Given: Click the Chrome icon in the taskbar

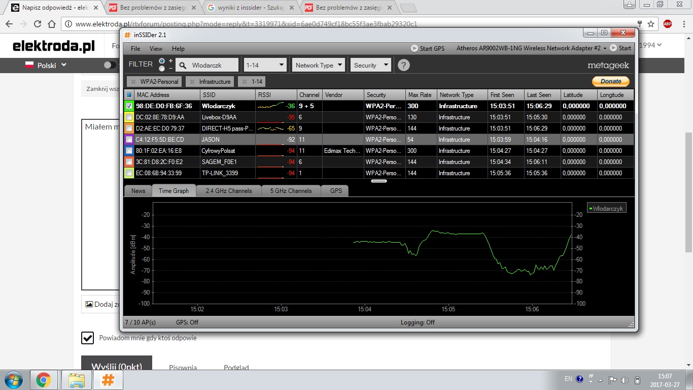Looking at the screenshot, I should pyautogui.click(x=43, y=380).
